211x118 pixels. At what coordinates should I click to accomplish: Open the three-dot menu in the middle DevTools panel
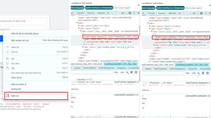pos(134,13)
